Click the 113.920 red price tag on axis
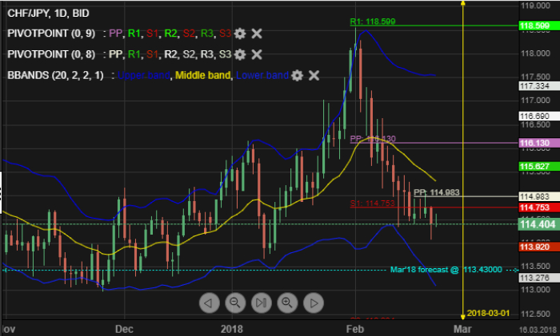Image resolution: width=560 pixels, height=336 pixels. (x=539, y=247)
